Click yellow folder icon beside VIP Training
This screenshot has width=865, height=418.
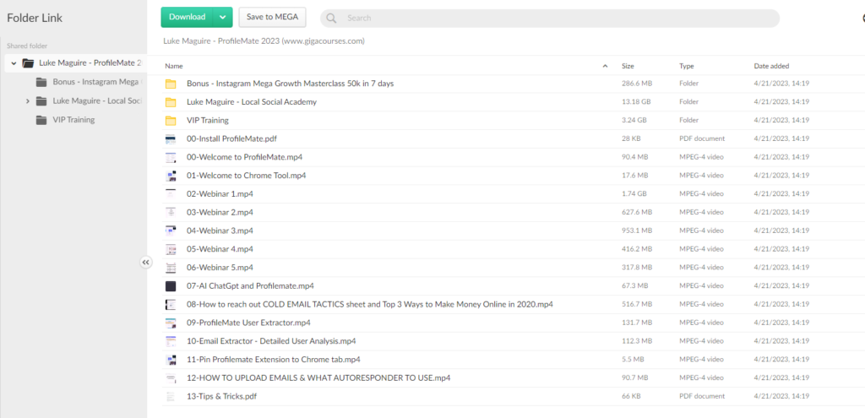point(171,121)
